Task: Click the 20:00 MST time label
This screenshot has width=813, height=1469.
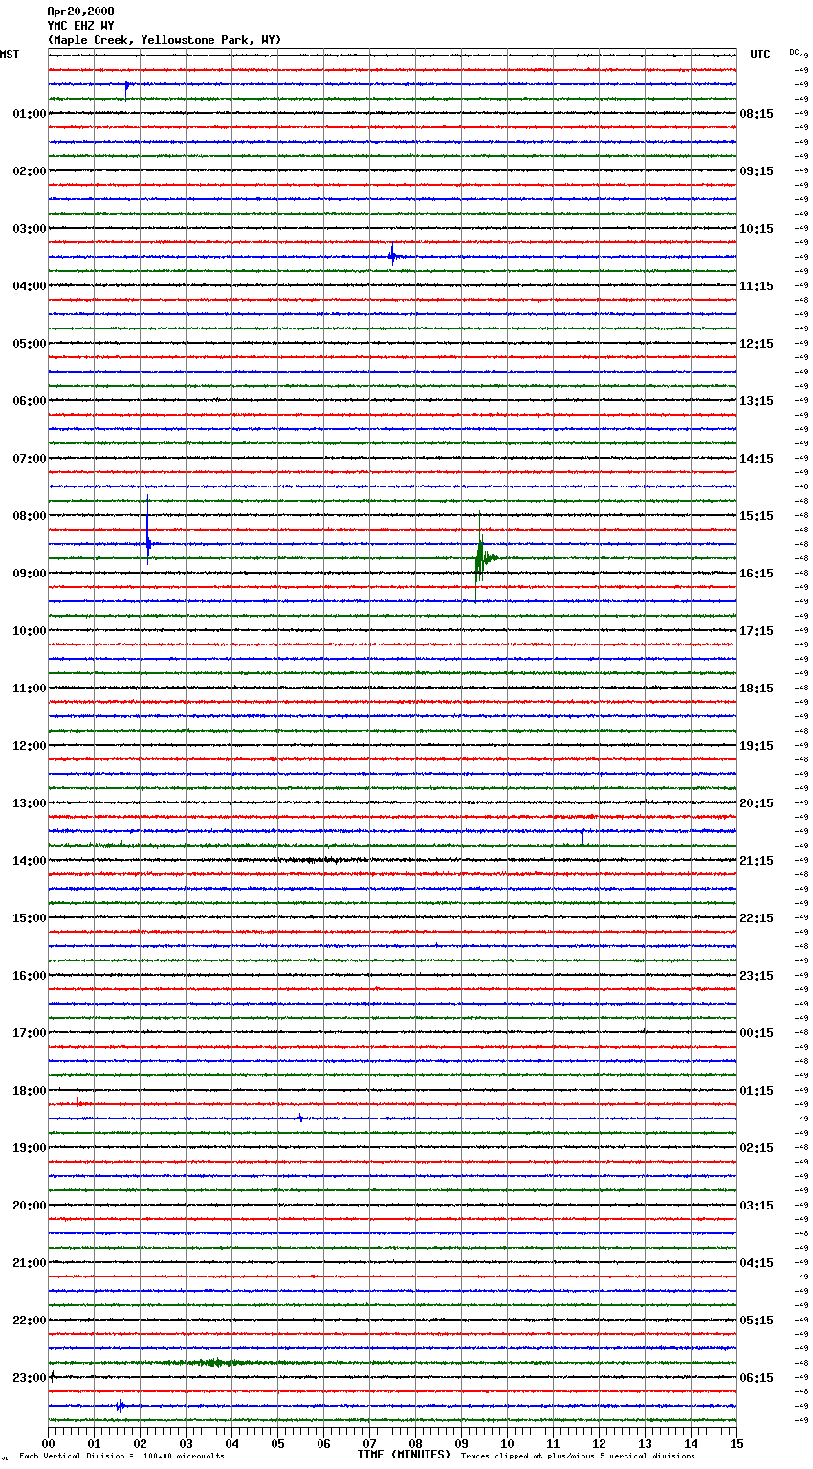Action: click(30, 1206)
